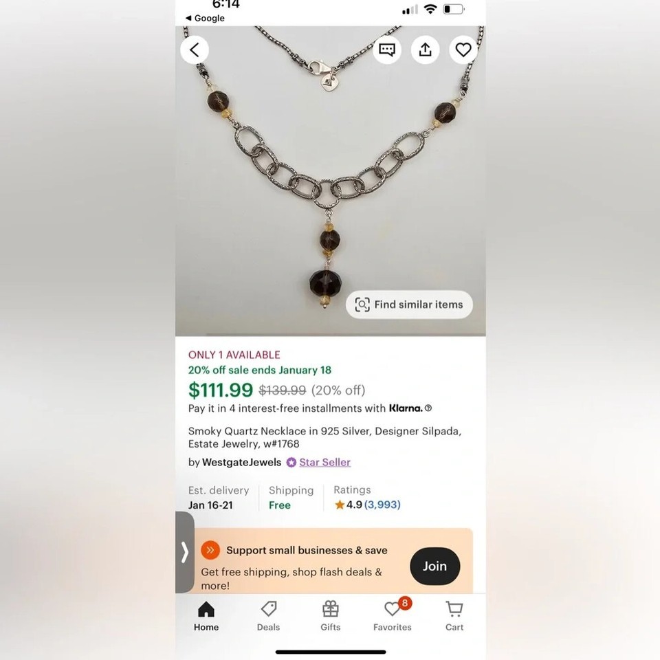
Task: Tap the back arrow icon
Action: pyautogui.click(x=195, y=50)
